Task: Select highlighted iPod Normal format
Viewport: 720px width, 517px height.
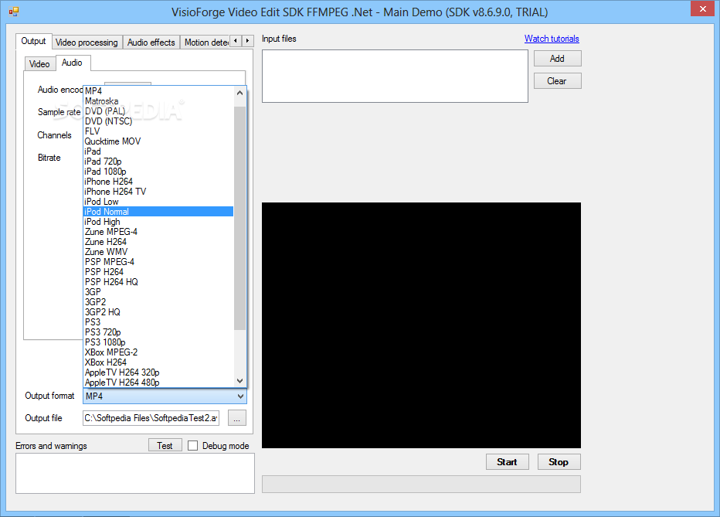Action: [x=158, y=212]
